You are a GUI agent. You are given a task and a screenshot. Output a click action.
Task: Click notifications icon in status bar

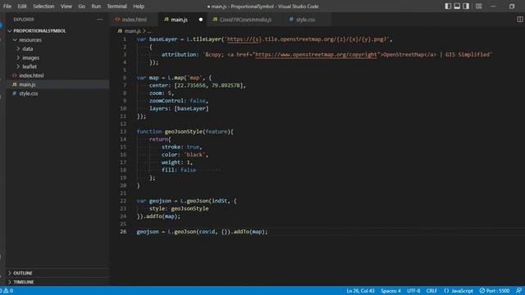click(518, 291)
